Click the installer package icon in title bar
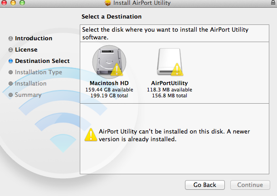Screen dimensions: 277x196 click(x=107, y=3)
